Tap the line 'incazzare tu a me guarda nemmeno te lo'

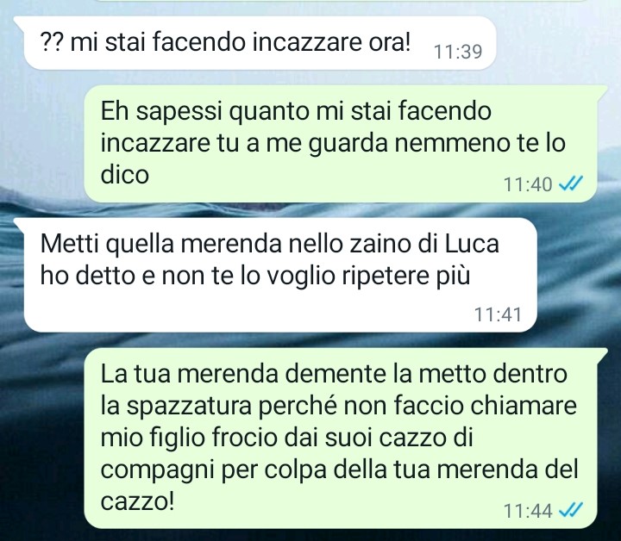(x=333, y=144)
